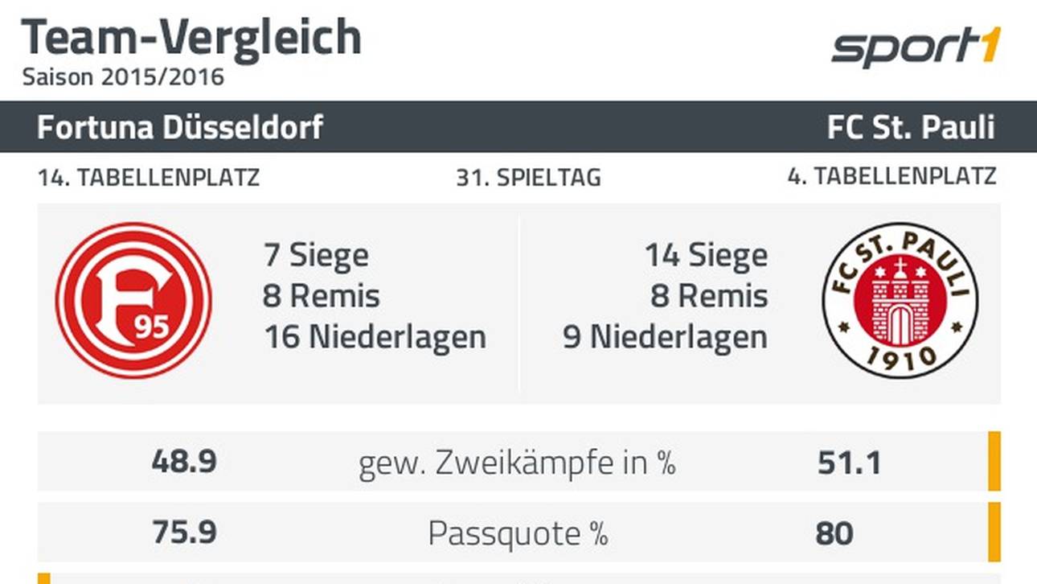
Task: Click the gew. Zweikämpfe in % label
Action: tap(517, 463)
